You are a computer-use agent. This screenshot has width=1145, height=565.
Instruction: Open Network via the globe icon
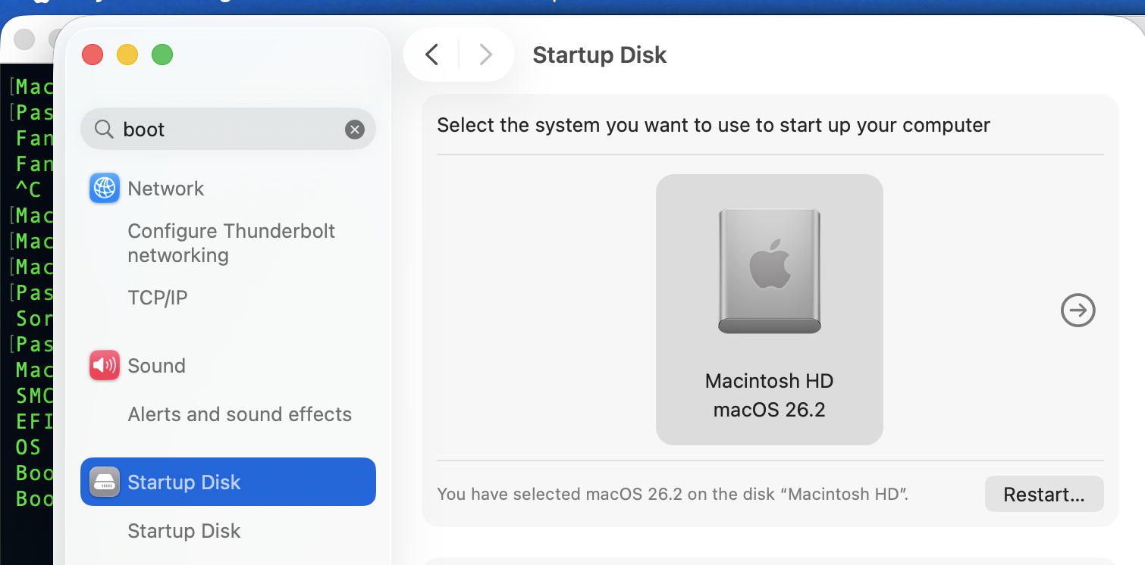click(x=105, y=189)
